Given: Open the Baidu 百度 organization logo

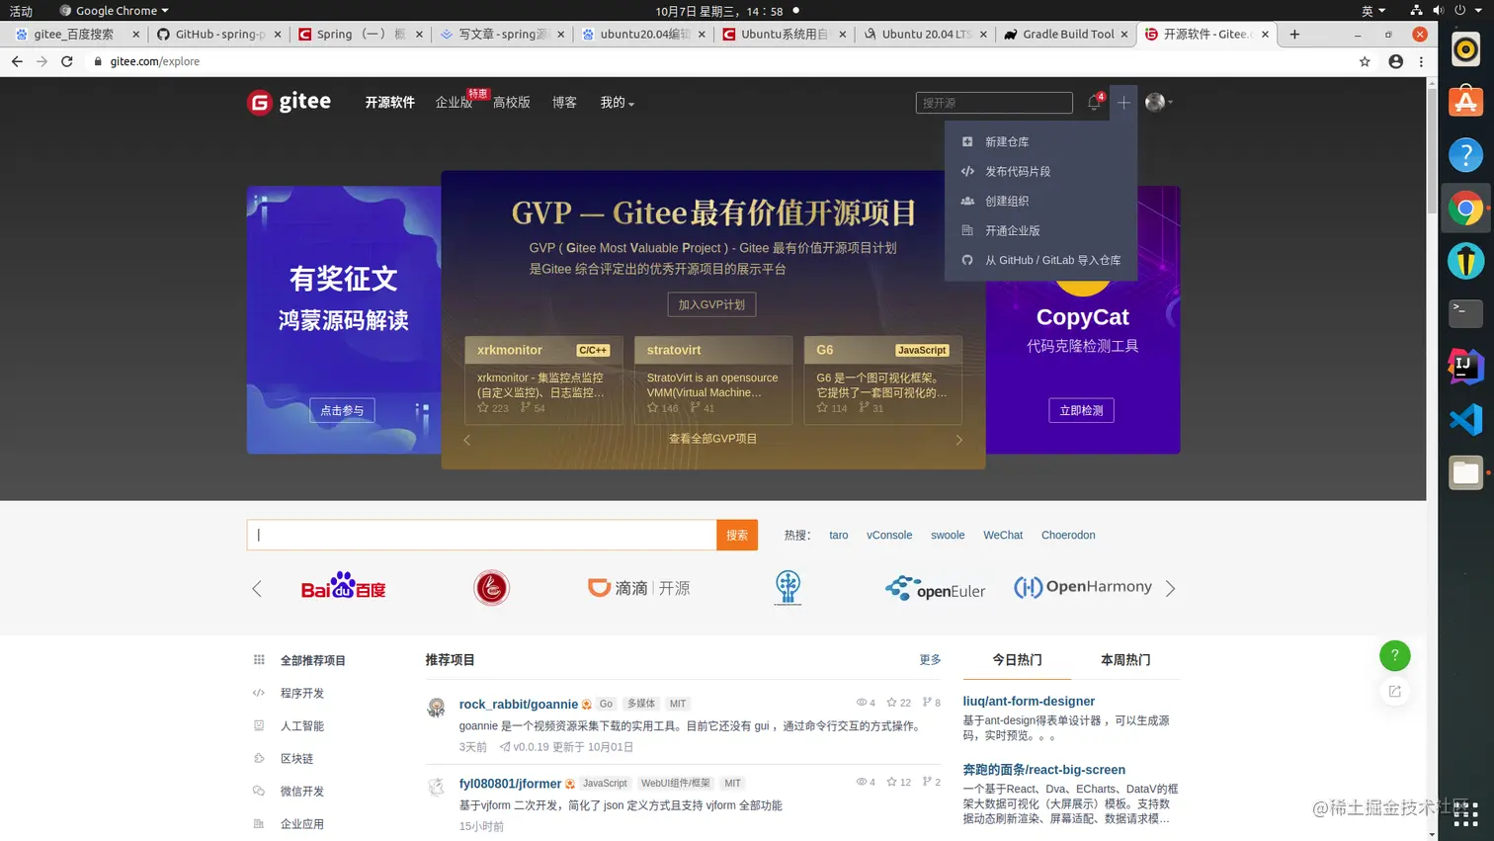Looking at the screenshot, I should click(343, 587).
